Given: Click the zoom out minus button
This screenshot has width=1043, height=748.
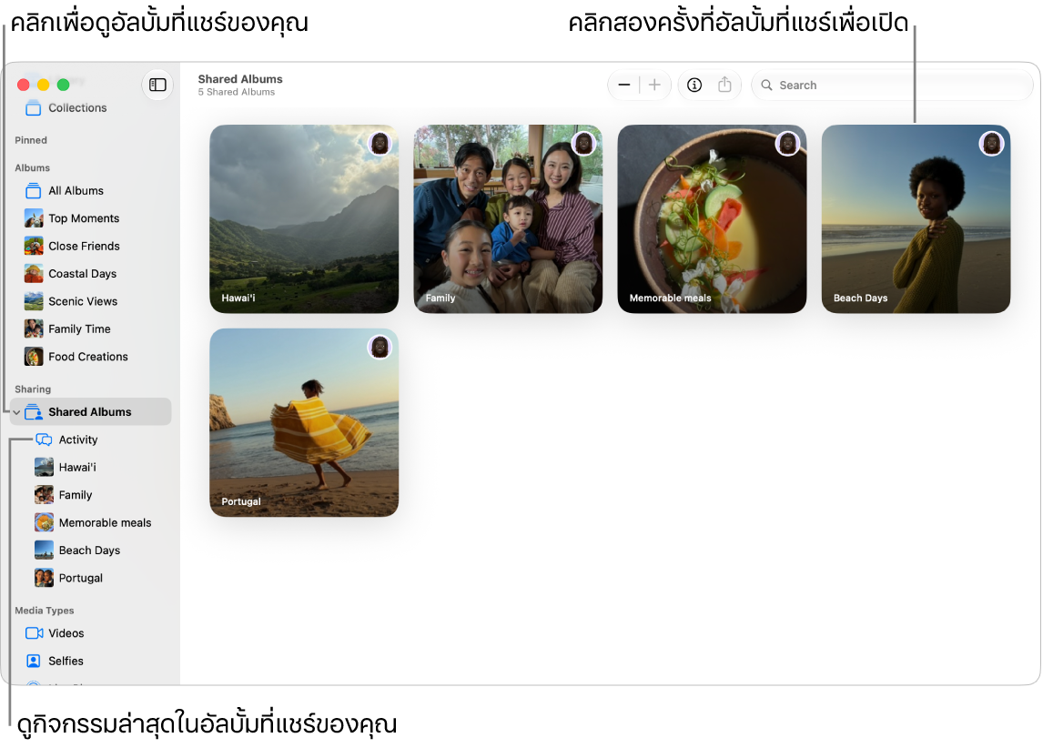Looking at the screenshot, I should [624, 86].
